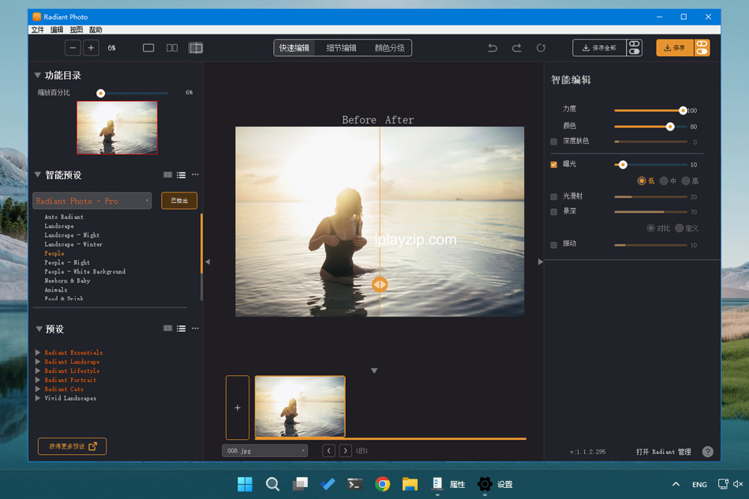Switch smart presets to list view
Viewport: 749px width, 499px height.
pos(181,175)
